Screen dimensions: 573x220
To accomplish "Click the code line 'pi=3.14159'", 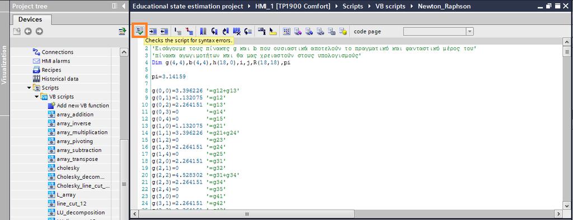I will tap(168, 76).
